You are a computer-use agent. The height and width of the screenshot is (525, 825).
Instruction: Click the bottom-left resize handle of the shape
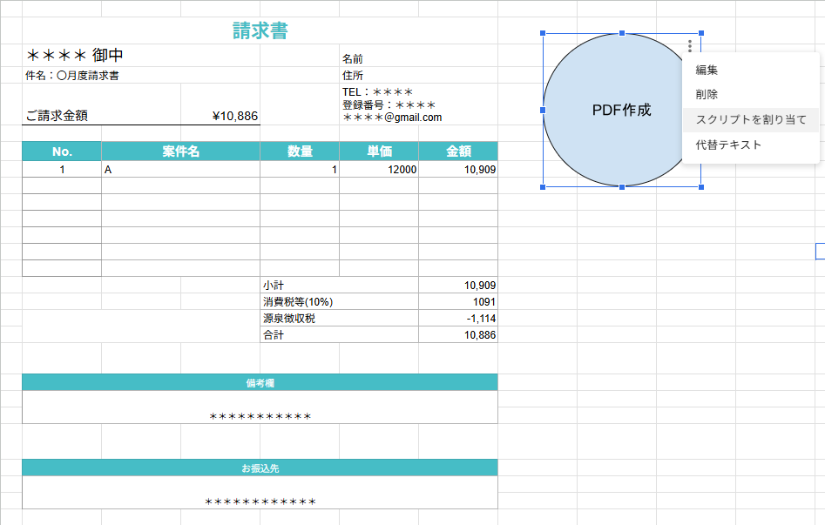[543, 186]
